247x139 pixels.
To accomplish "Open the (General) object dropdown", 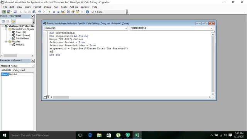I will pos(126,28).
